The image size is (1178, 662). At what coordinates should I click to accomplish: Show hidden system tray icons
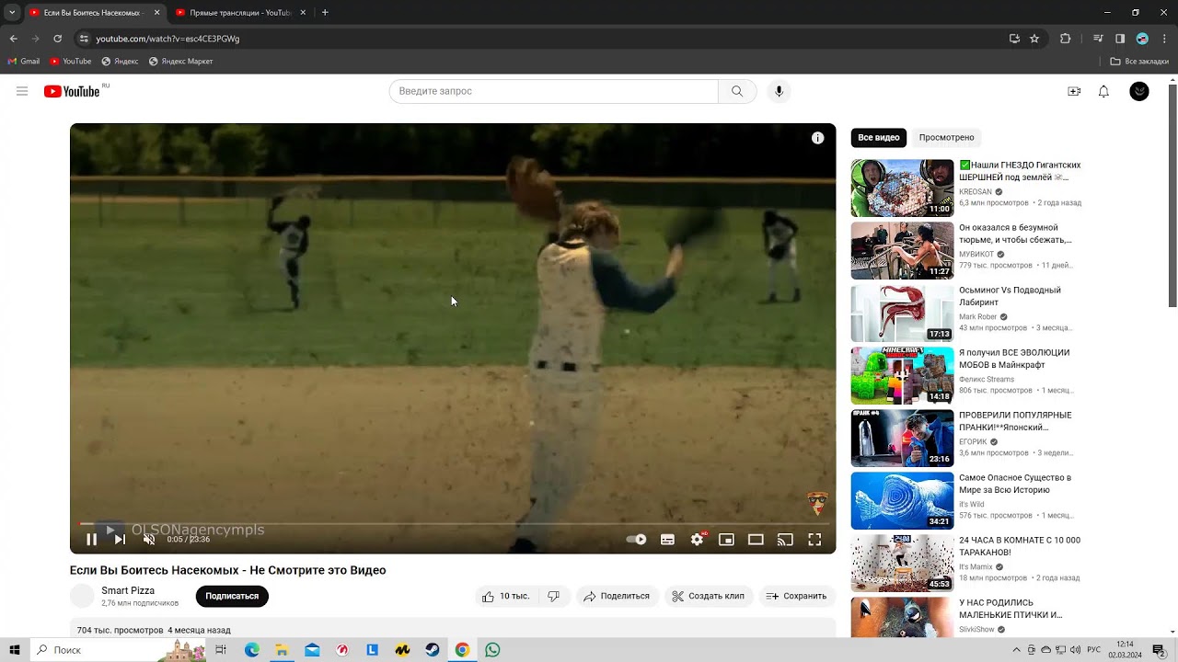pos(1016,650)
